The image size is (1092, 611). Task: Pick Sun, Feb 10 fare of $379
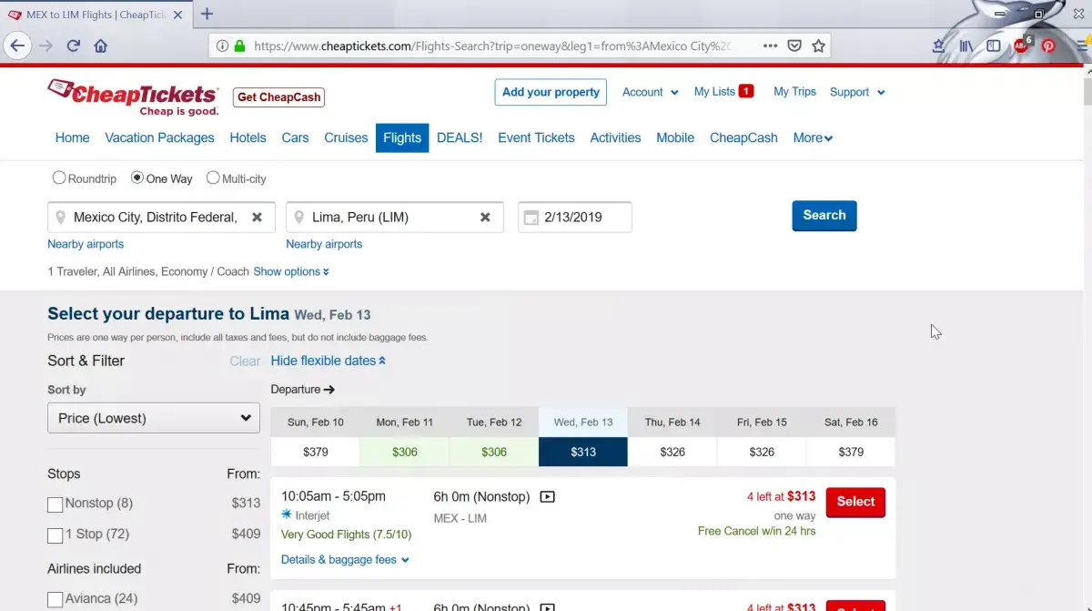[316, 452]
